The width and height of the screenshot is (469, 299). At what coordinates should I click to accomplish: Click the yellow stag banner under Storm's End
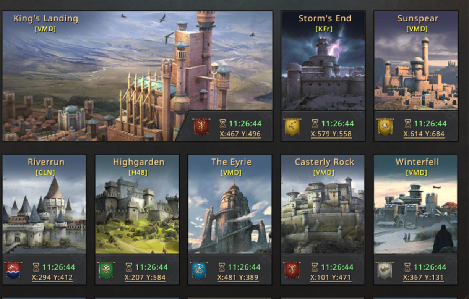292,127
